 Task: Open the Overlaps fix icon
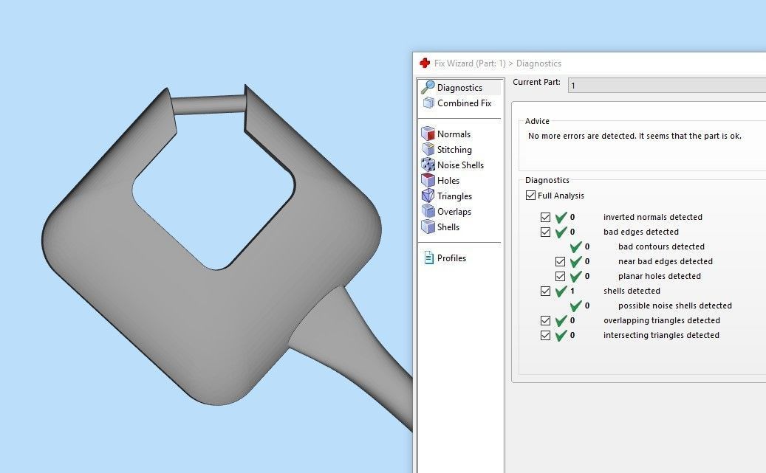[x=428, y=211]
